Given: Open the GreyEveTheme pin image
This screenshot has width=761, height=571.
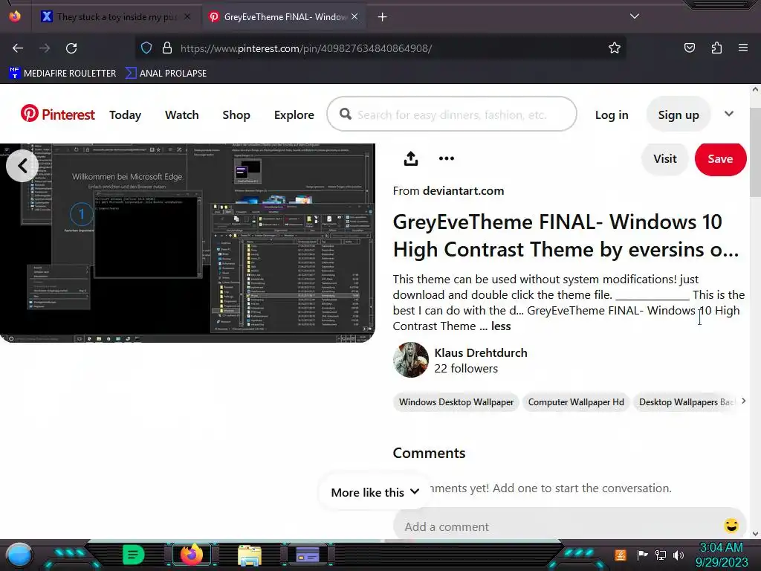Looking at the screenshot, I should click(187, 243).
